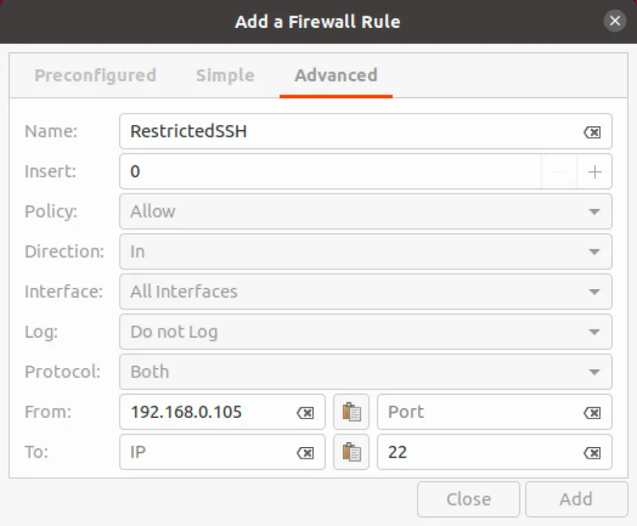
Task: Expand the Interface dropdown list
Action: coord(366,292)
